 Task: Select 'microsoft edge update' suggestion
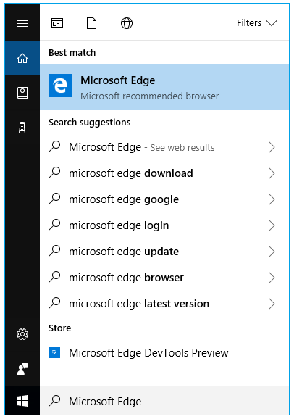(x=164, y=252)
